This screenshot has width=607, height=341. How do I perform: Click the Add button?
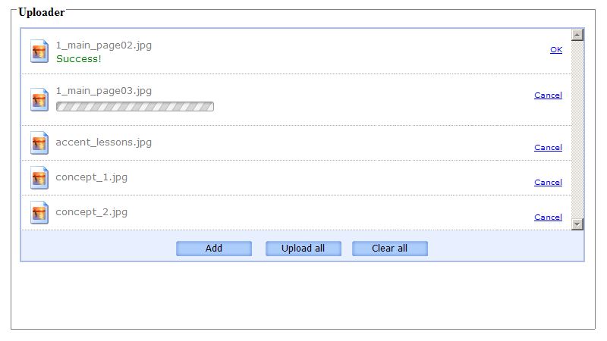click(214, 249)
